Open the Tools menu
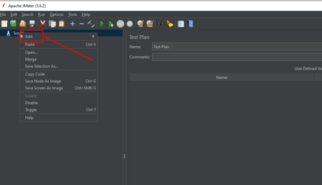322x185 pixels. pos(72,14)
